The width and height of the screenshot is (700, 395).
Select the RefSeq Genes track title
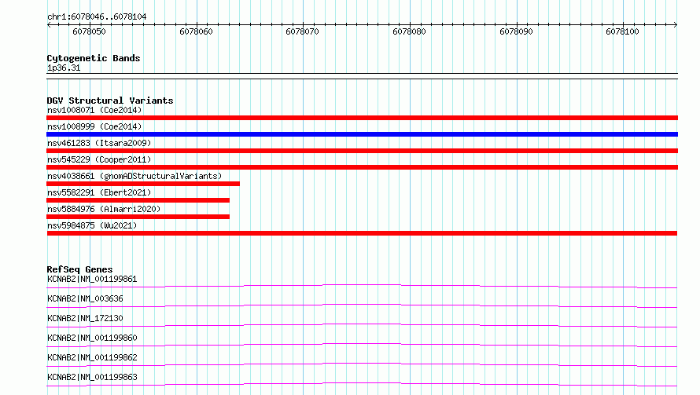(79, 269)
